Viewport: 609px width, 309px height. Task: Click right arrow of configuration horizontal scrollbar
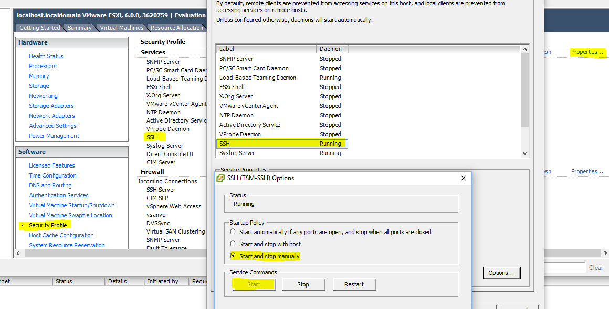click(605, 253)
